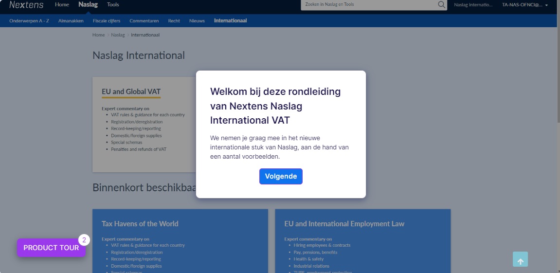Open the EU and Global VAT card title

tap(131, 91)
